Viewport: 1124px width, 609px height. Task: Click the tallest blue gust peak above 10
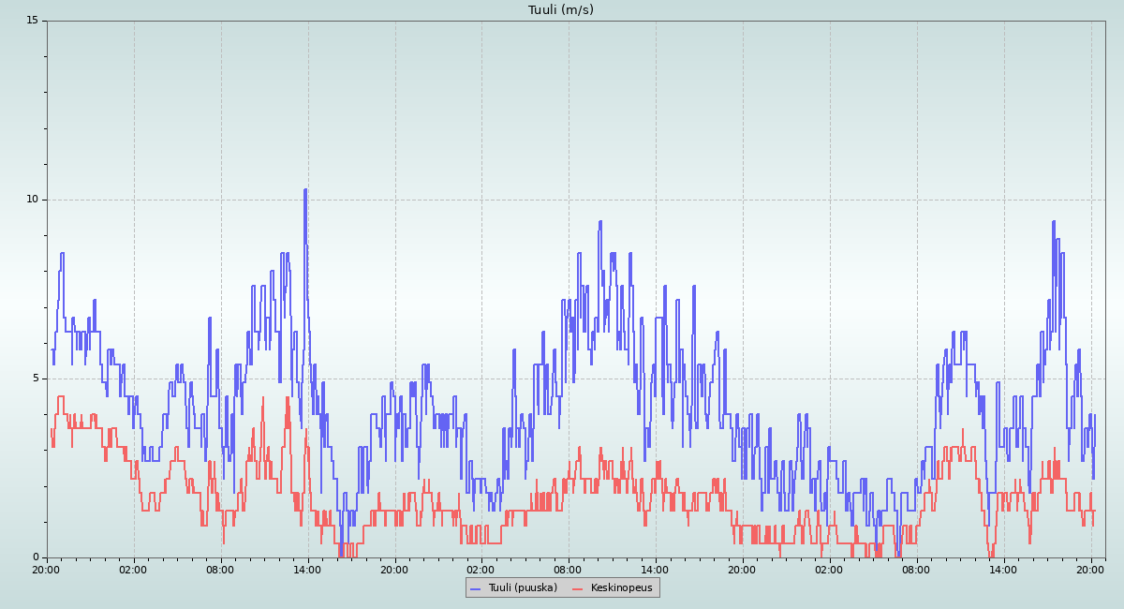click(x=305, y=191)
